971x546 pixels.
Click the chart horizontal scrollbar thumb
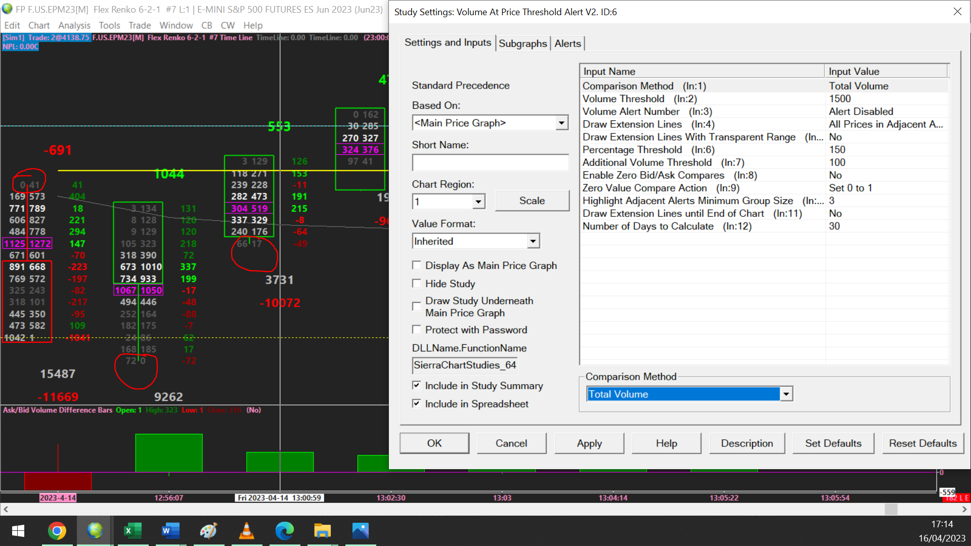891,509
